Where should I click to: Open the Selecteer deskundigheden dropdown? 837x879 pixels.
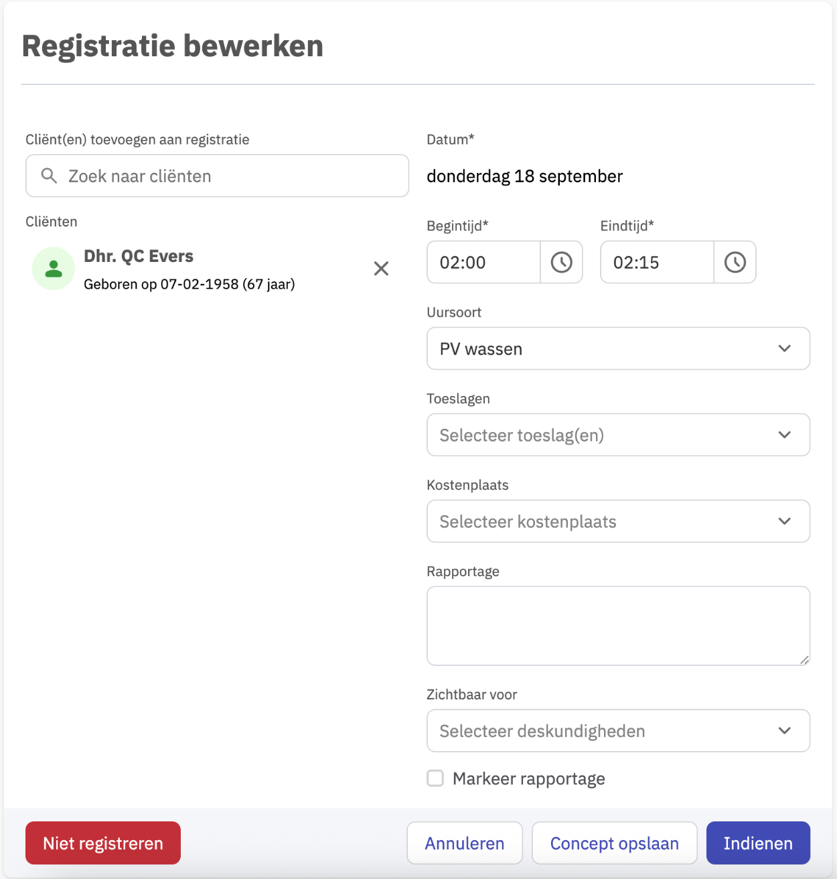618,731
